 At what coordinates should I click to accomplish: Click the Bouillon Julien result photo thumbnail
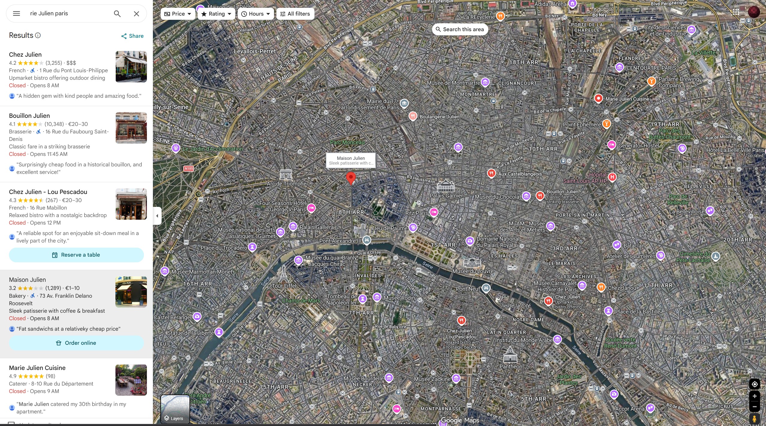pos(131,128)
